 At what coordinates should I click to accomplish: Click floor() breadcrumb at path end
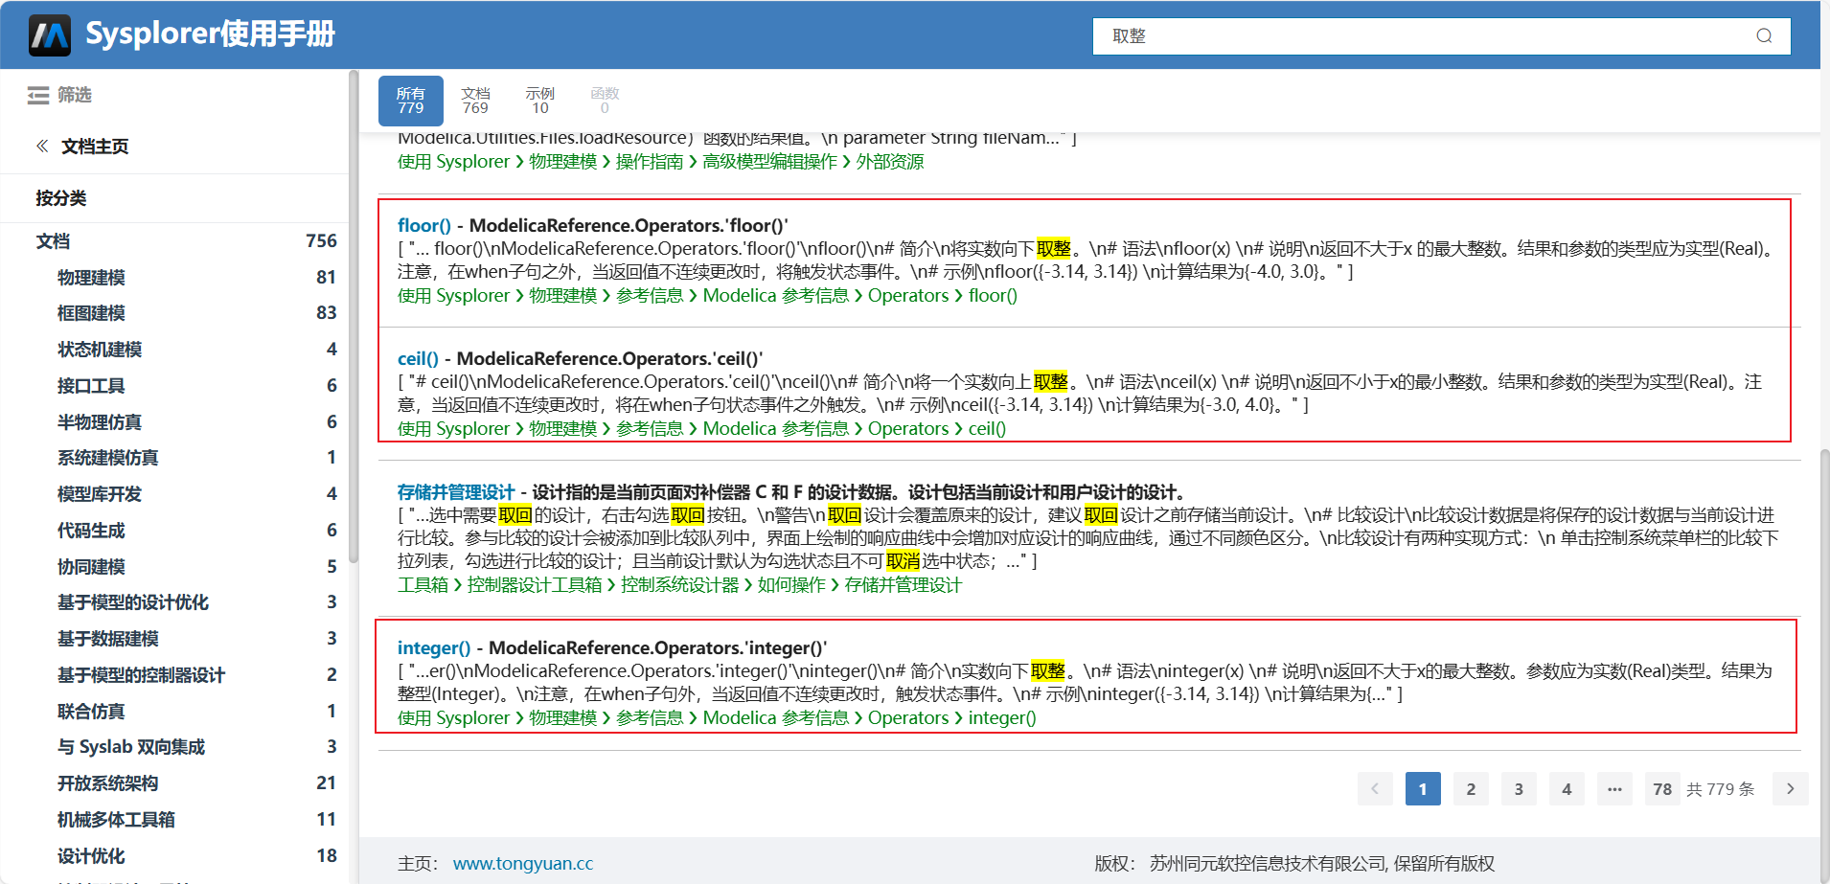tap(993, 296)
